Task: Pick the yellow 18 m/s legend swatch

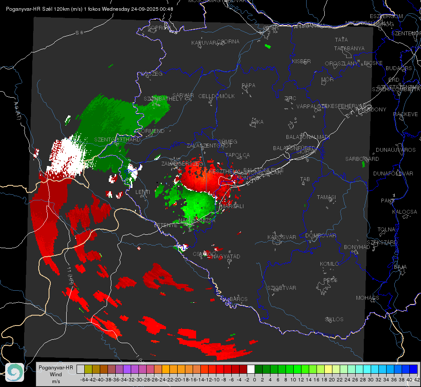Action: pos(329,369)
